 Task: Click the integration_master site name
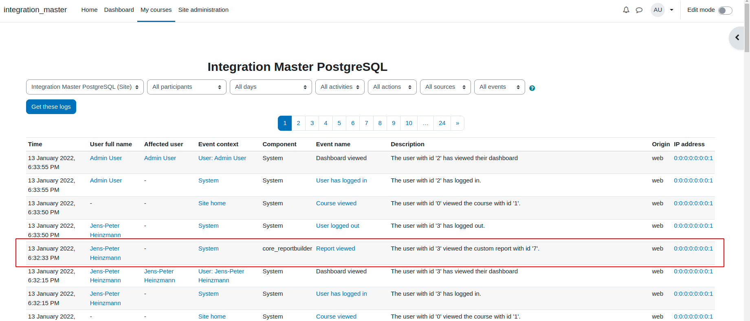(x=35, y=10)
